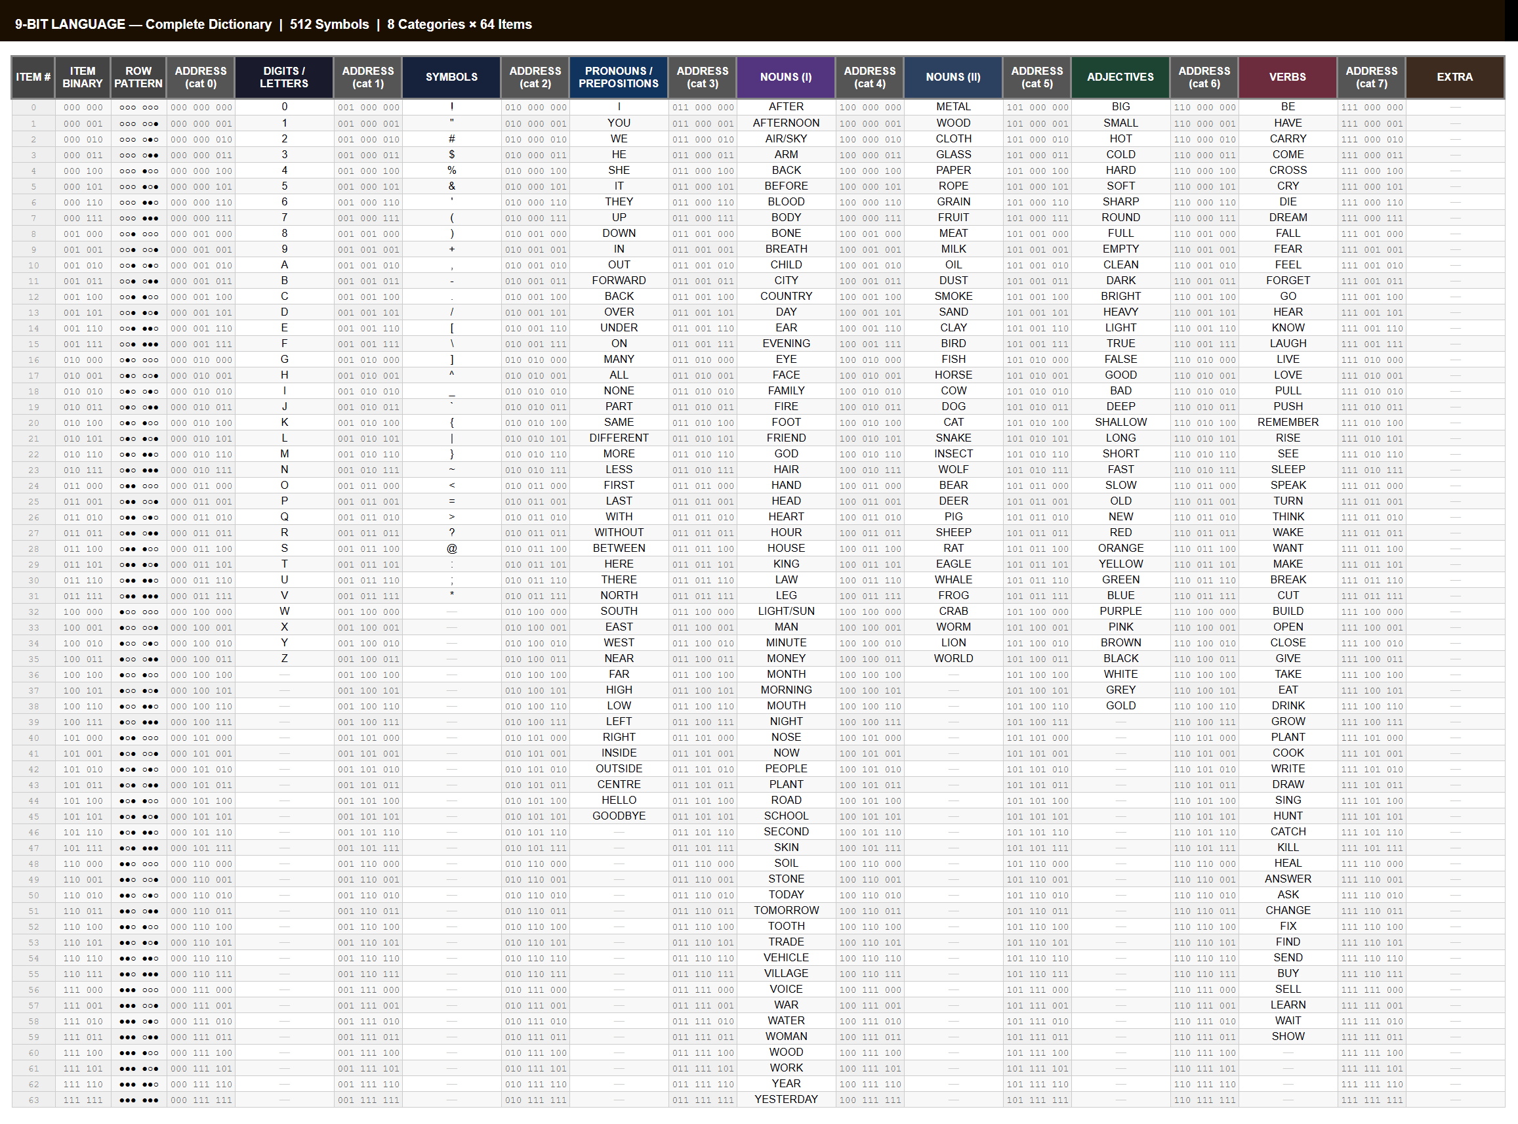
Task: Click the ROW PATTERN column header
Action: pyautogui.click(x=138, y=77)
